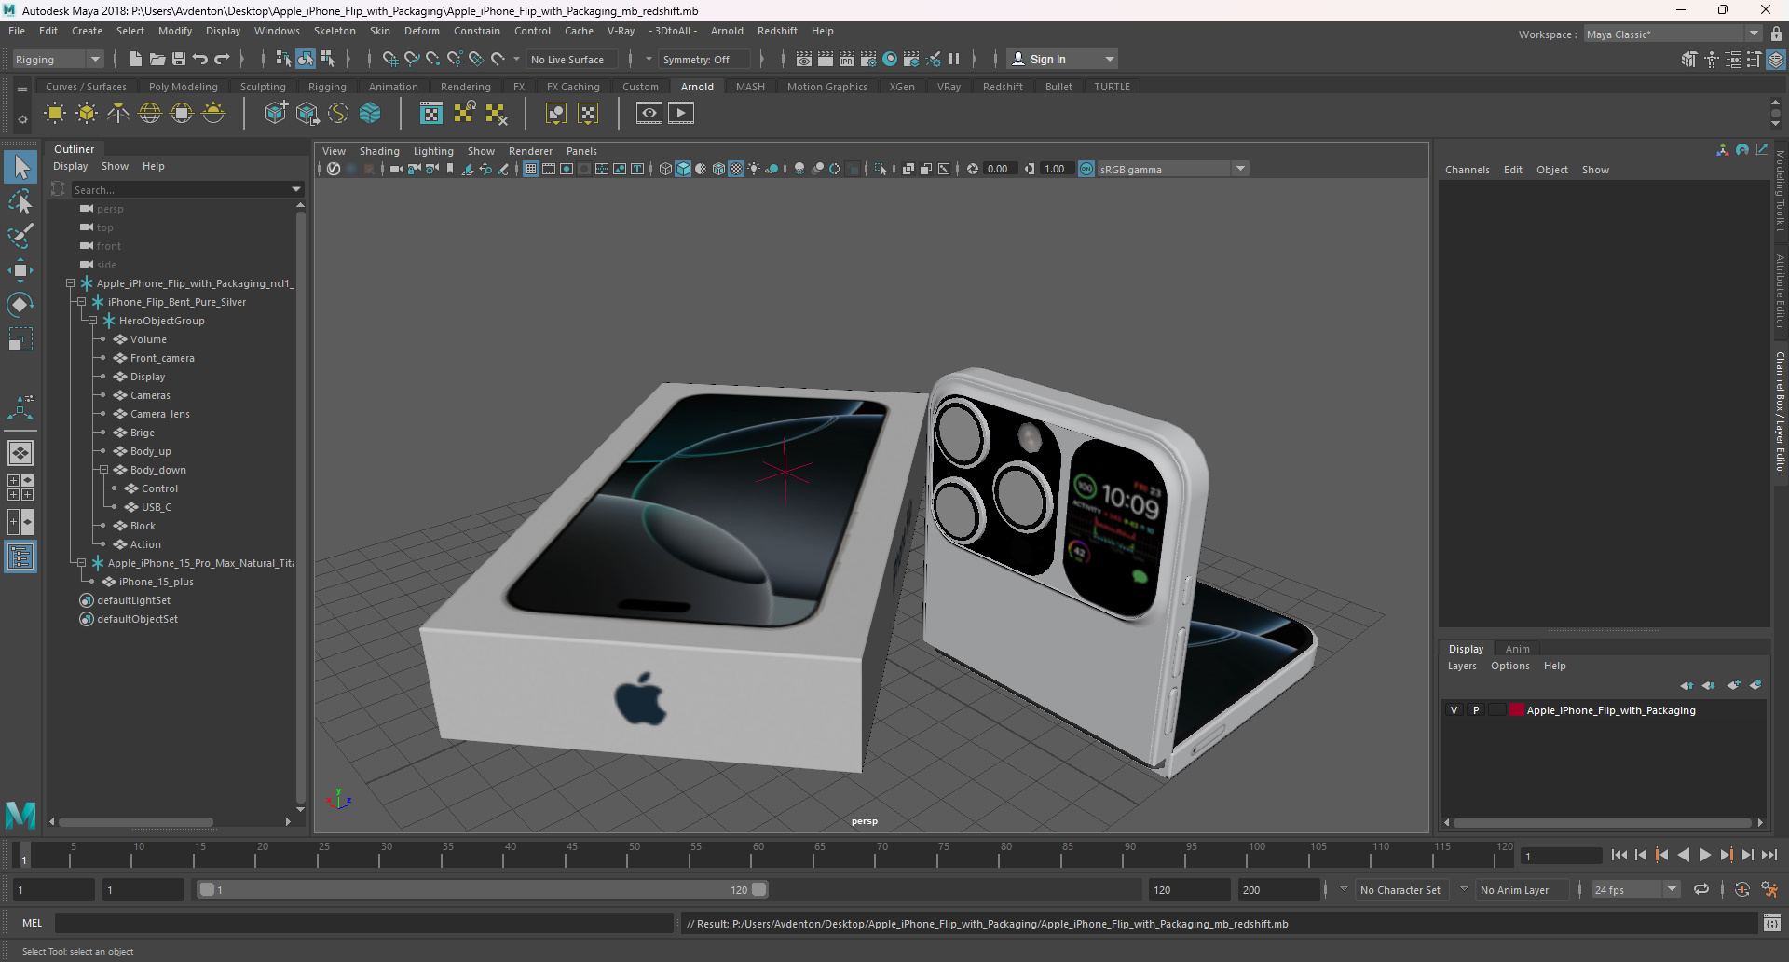
Task: Click the Arnold Create StandIn icon
Action: [275, 114]
